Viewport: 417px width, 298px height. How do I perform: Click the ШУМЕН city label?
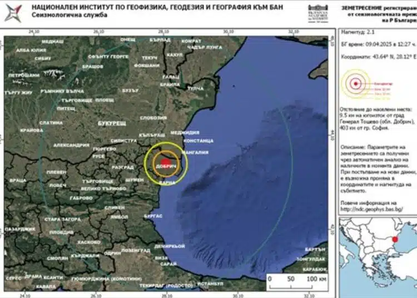click(135, 180)
